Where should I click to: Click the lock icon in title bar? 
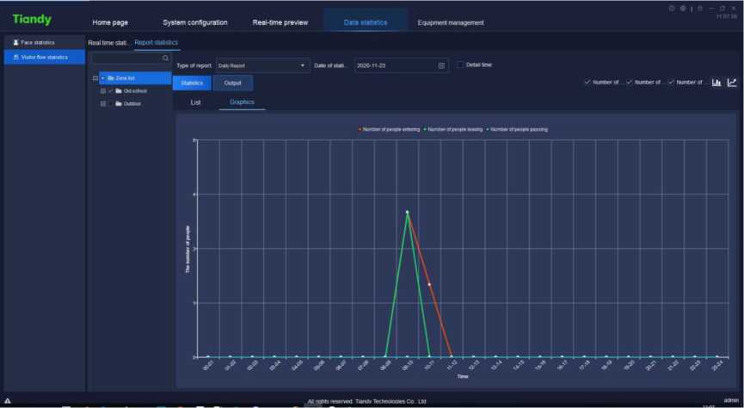pyautogui.click(x=700, y=9)
